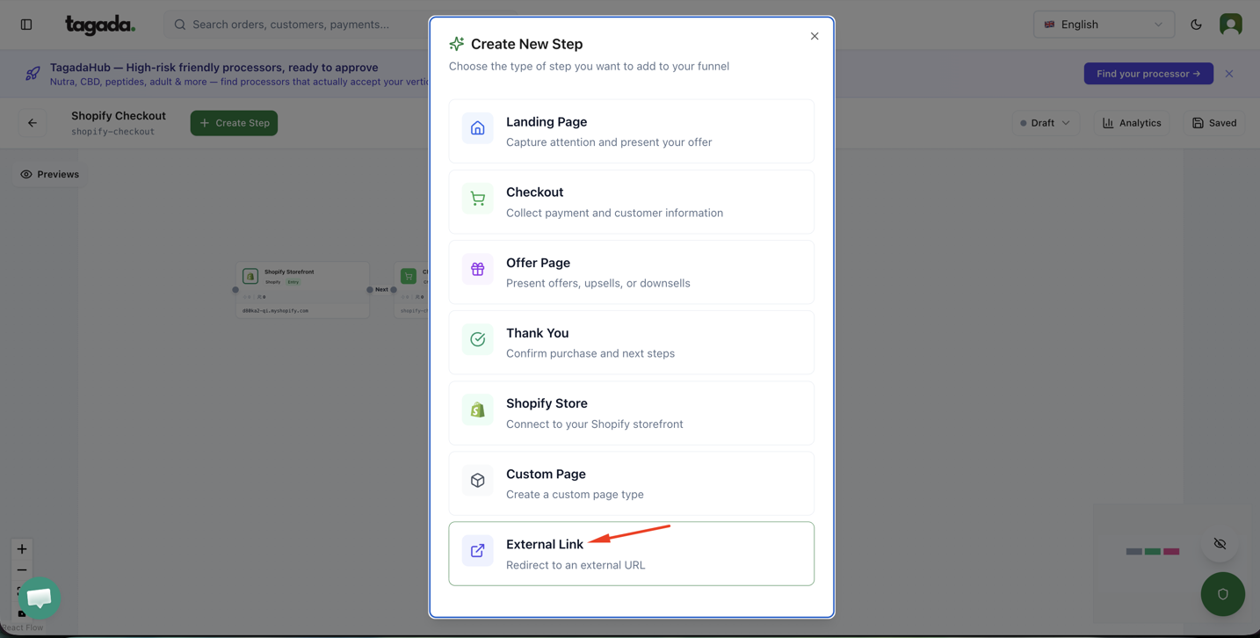Choose the Checkout step type
Viewport: 1260px width, 638px height.
click(631, 202)
